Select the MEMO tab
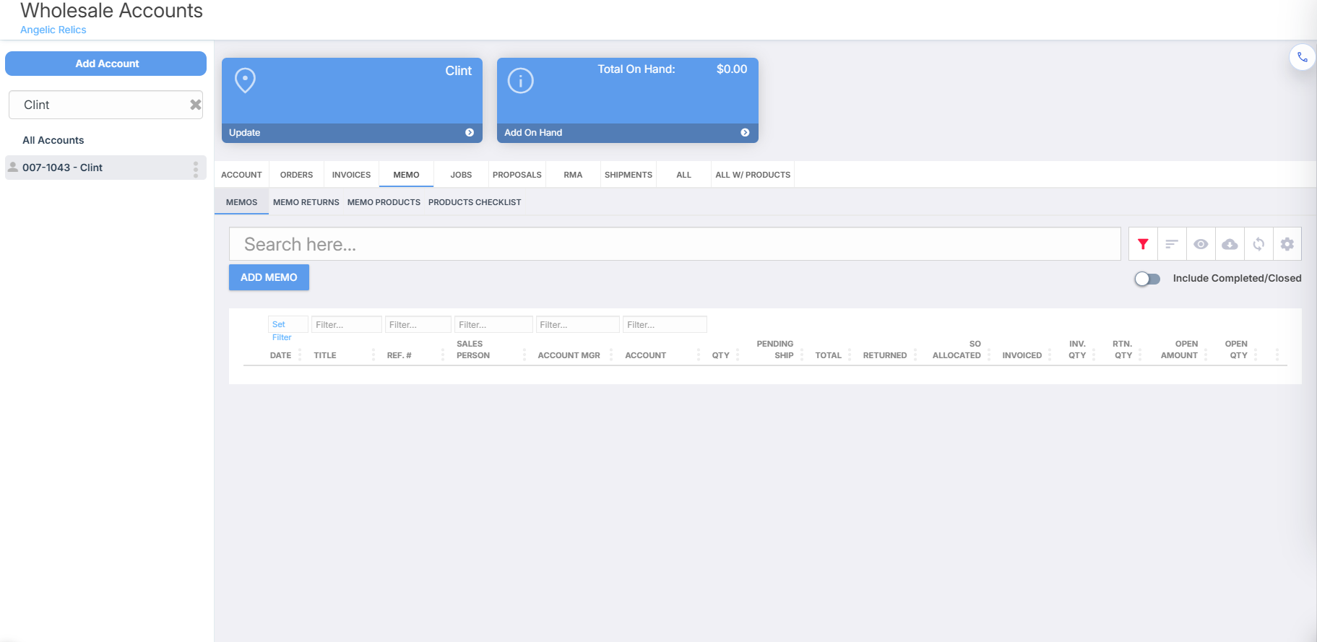Viewport: 1317px width, 642px height. point(406,175)
